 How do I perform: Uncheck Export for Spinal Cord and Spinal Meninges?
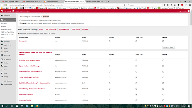coord(163,66)
